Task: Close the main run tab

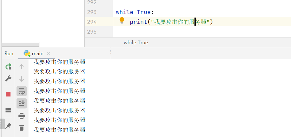Action: pyautogui.click(x=49, y=54)
